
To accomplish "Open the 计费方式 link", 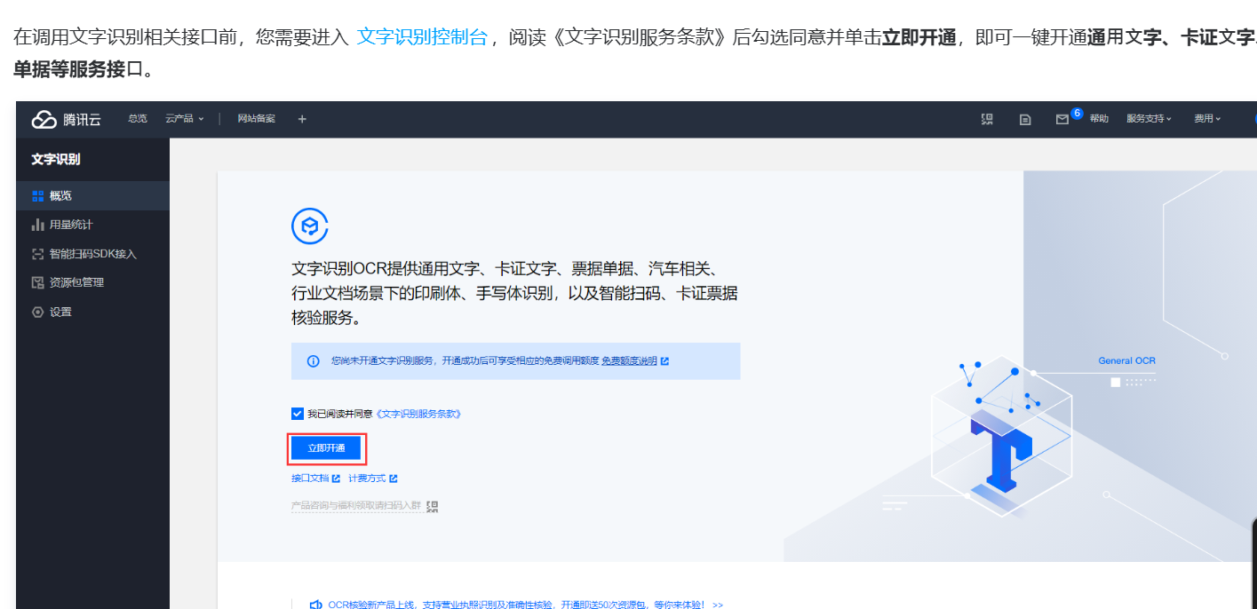I will [367, 478].
